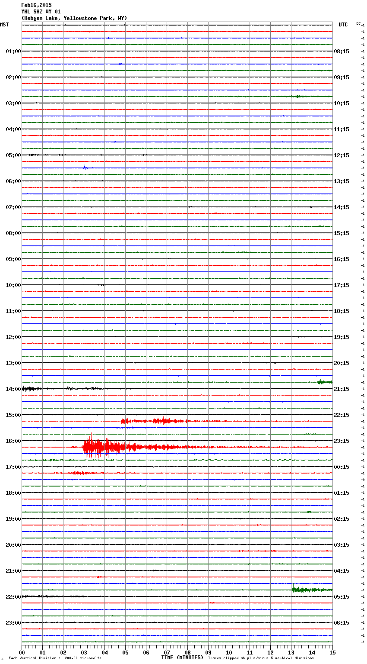
Task: Click the 16:15 UTC time label
Action: pos(342,259)
